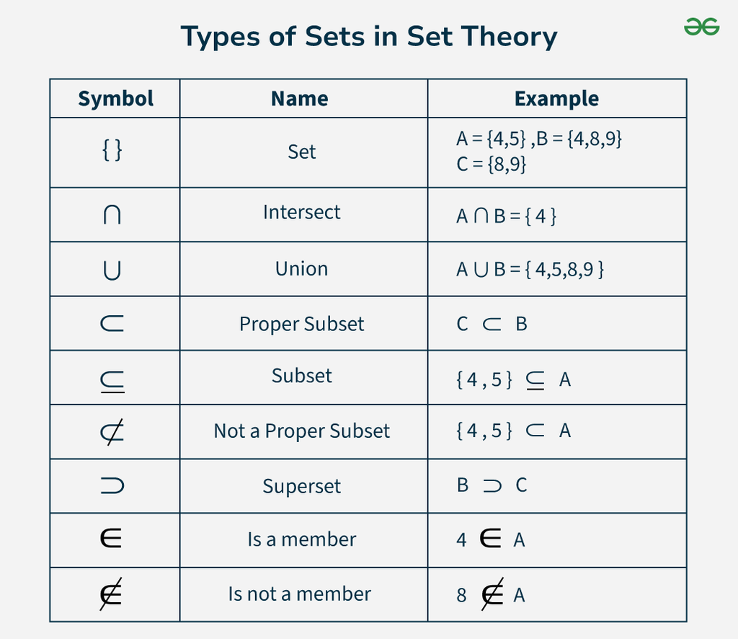Select the 'Proper Subset' name cell
The image size is (738, 639).
302,324
